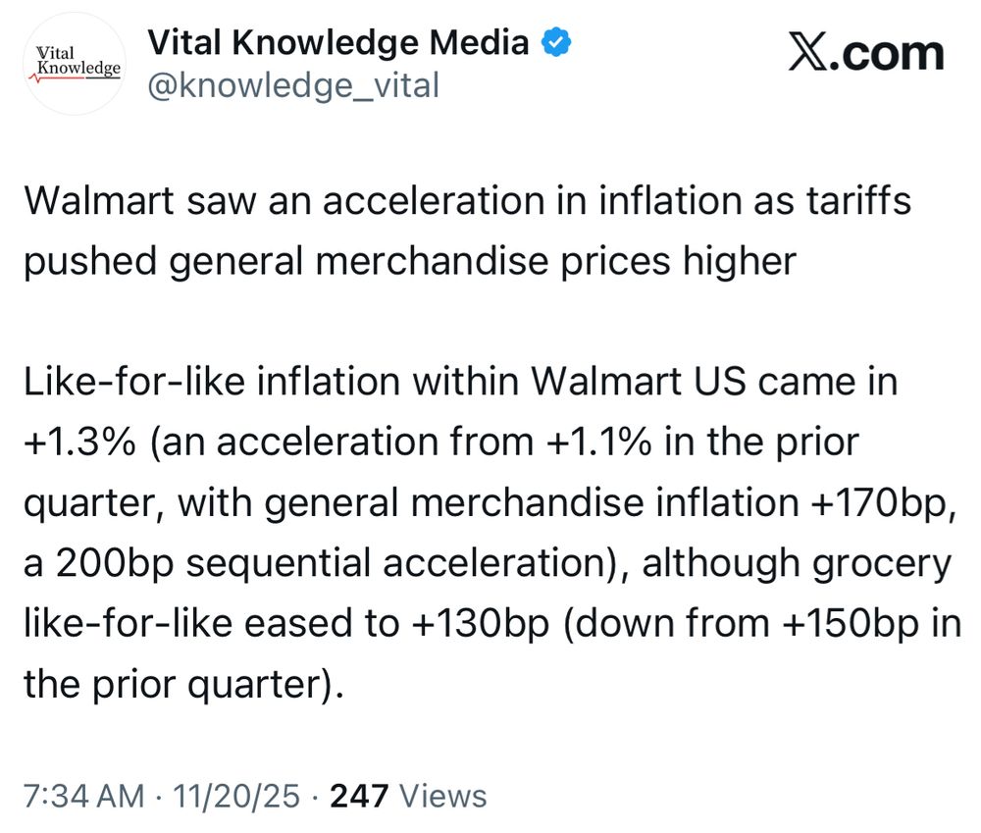Click the "+1.3%" inflation figure
981x833 pixels.
tap(79, 442)
